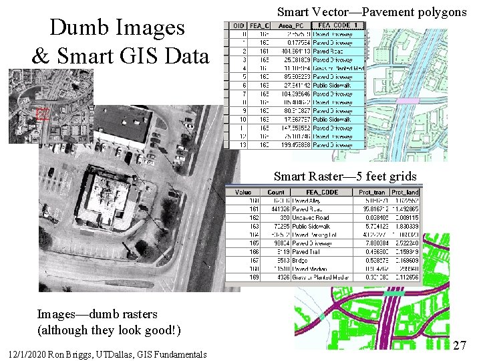Click the slide title "Dumb Images & Smart GIS Data"
This screenshot has width=481, height=361.
click(x=120, y=41)
